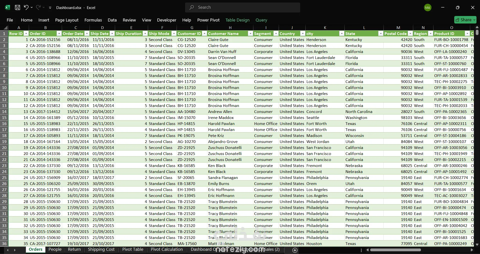480x254 pixels.
Task: Click the vertical scrollbar up arrow
Action: tap(477, 27)
